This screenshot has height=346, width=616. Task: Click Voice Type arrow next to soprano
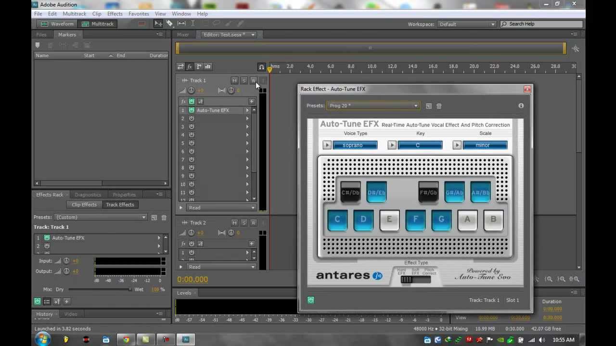327,145
